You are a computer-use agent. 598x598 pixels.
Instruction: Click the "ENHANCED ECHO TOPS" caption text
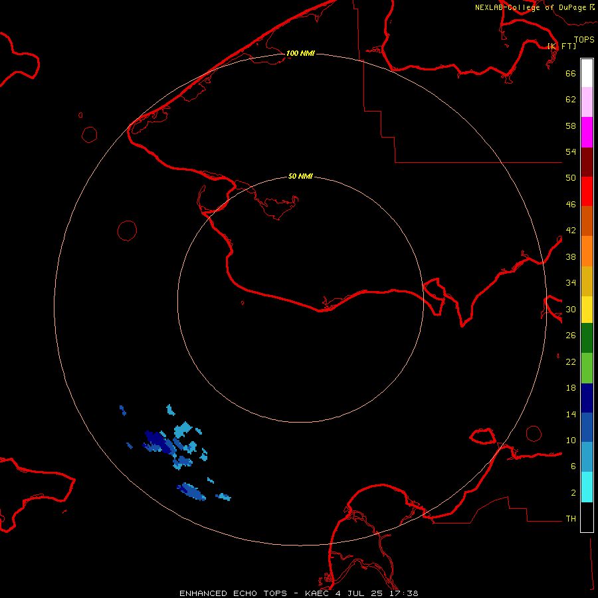[233, 593]
